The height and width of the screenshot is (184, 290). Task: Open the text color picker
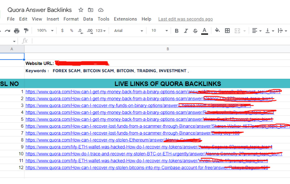204,31
